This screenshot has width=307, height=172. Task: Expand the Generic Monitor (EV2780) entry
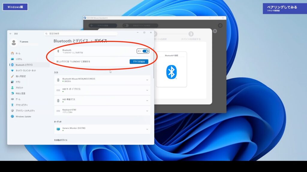click(x=147, y=129)
